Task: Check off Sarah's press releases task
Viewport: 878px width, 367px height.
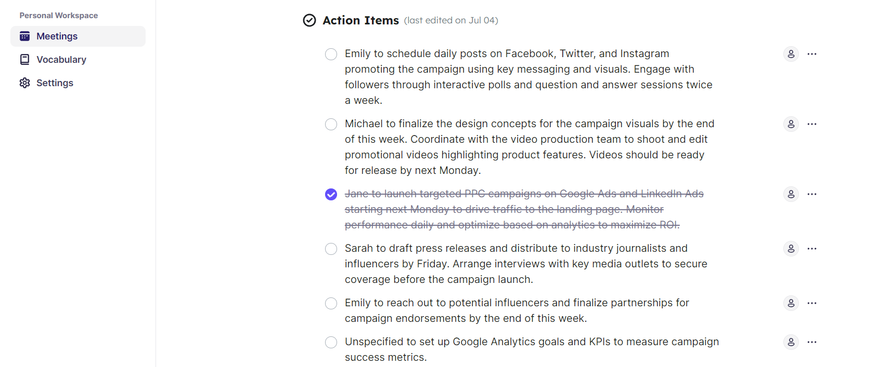Action: pos(331,249)
